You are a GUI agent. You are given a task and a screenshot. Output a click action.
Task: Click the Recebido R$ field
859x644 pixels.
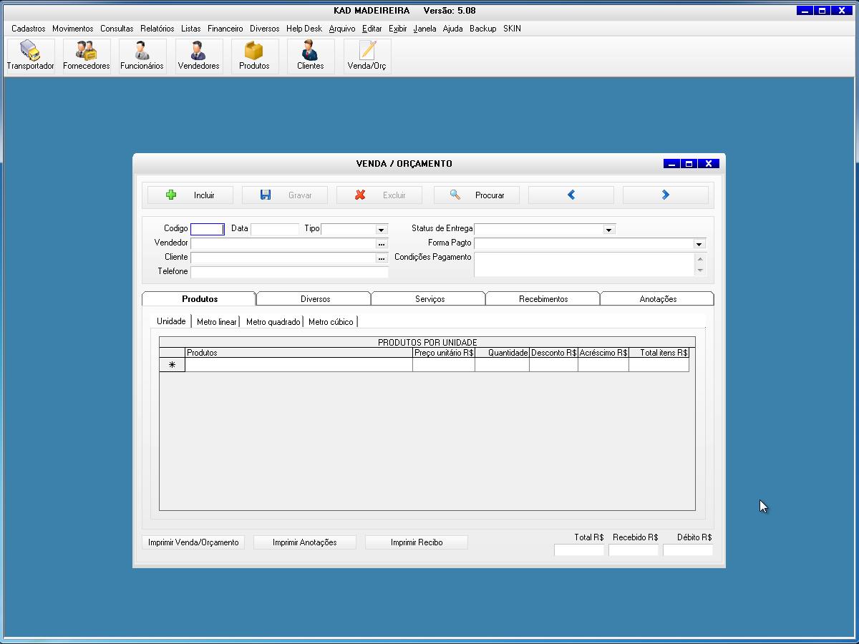click(634, 550)
